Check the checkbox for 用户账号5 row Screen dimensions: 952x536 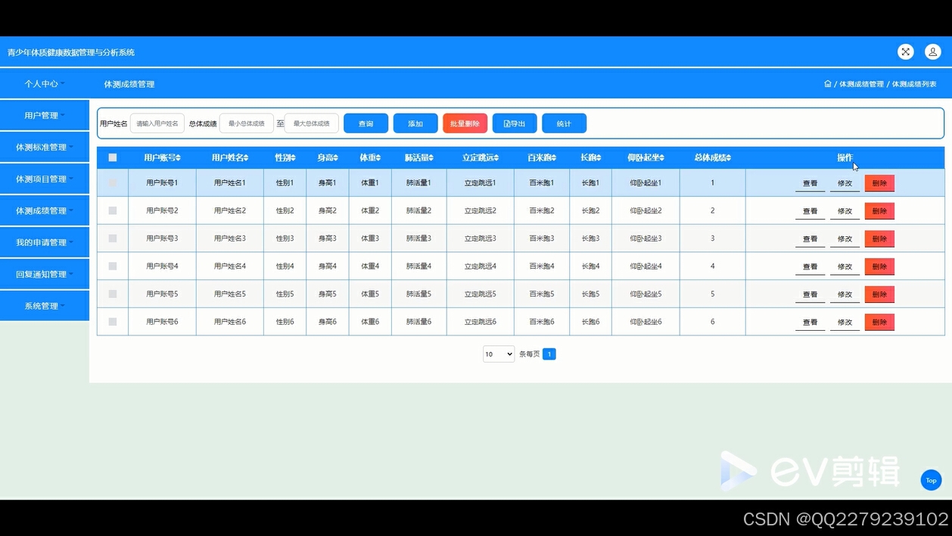click(113, 294)
